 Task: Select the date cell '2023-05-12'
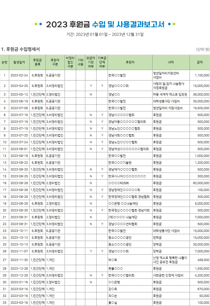click(x=19, y=94)
